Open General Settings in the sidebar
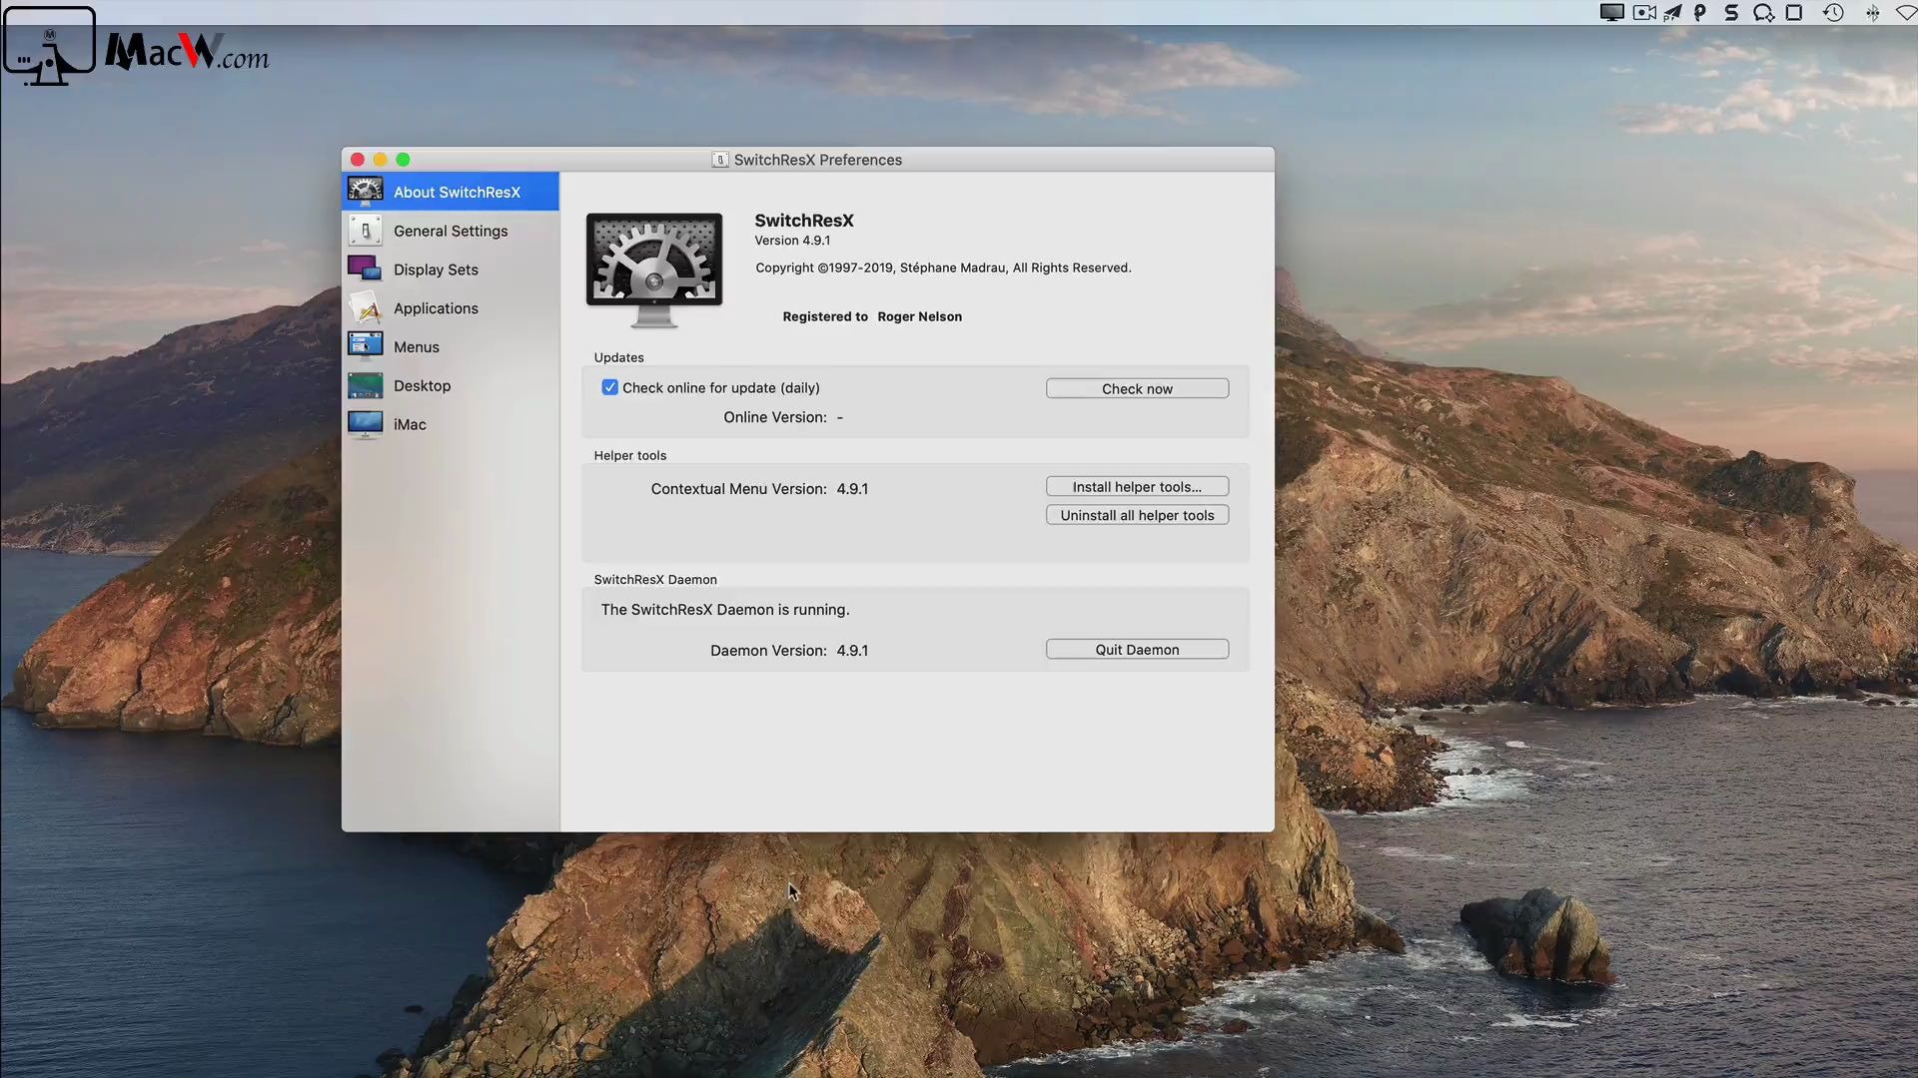 click(x=366, y=230)
